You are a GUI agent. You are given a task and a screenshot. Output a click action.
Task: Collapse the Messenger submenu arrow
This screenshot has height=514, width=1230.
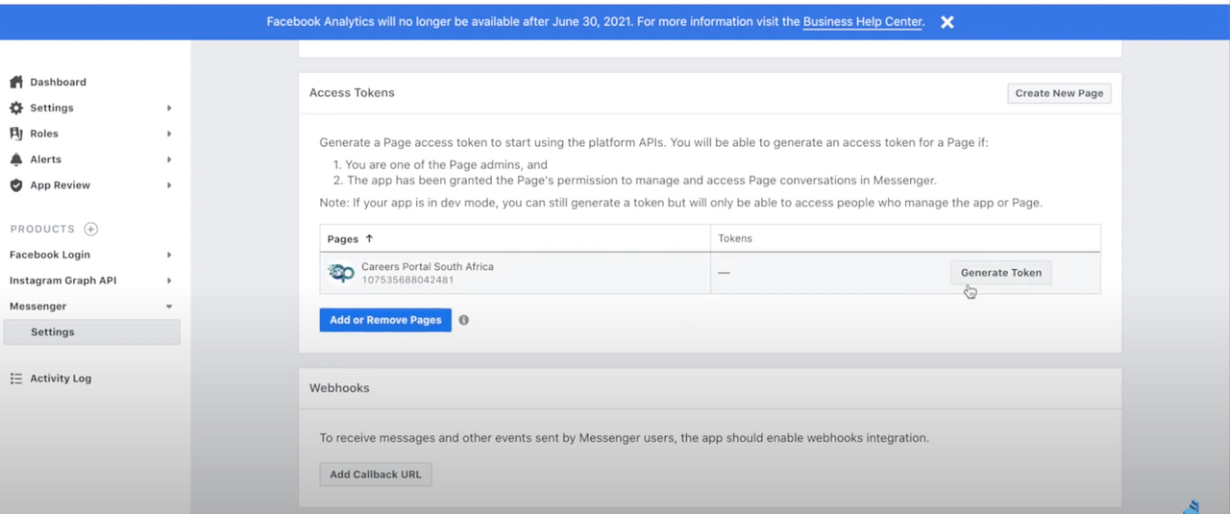169,306
